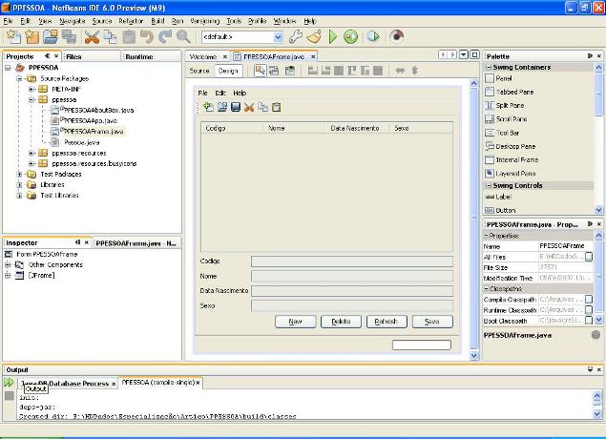The width and height of the screenshot is (606, 439).
Task: Pick the Split Pane palette component
Action: click(x=511, y=105)
